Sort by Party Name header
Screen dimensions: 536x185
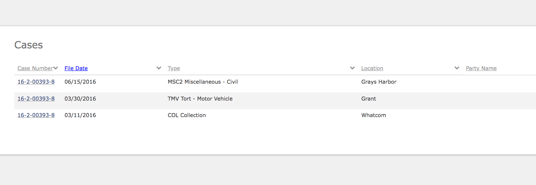[481, 68]
